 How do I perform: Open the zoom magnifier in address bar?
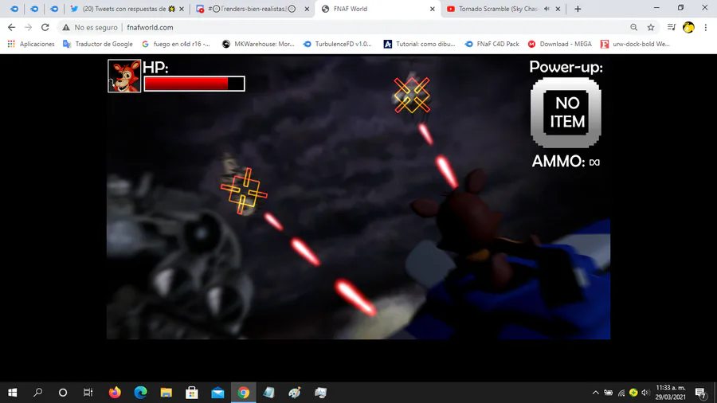pos(634,27)
